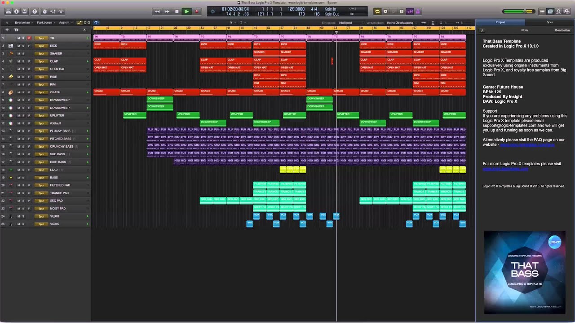The image size is (575, 323).
Task: Toggle the Solo S button in control bar
Action: point(402,11)
